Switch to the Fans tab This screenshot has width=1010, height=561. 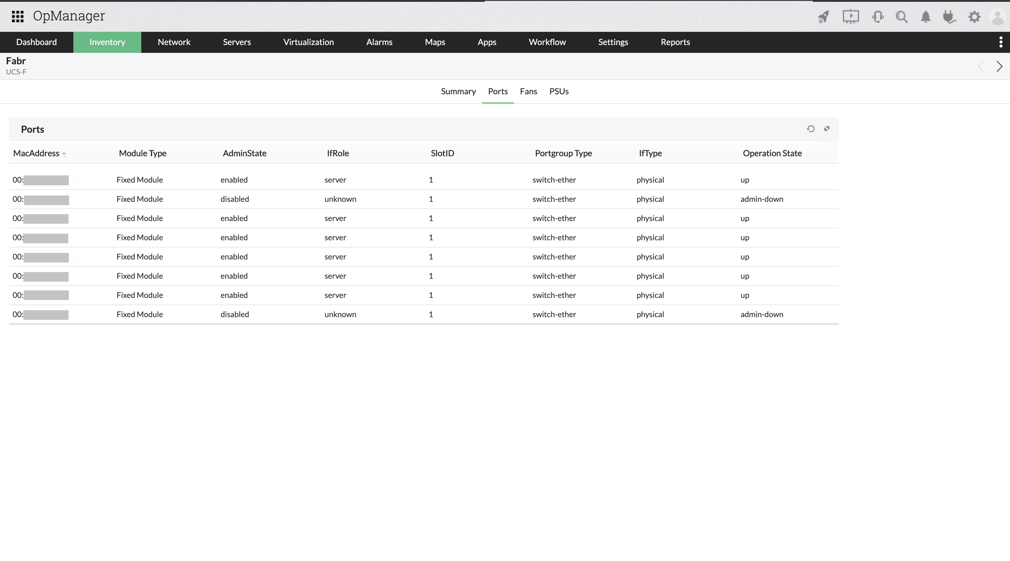[x=528, y=91]
